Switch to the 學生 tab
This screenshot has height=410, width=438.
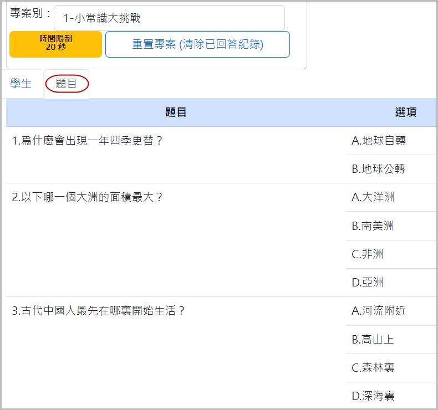tap(21, 84)
